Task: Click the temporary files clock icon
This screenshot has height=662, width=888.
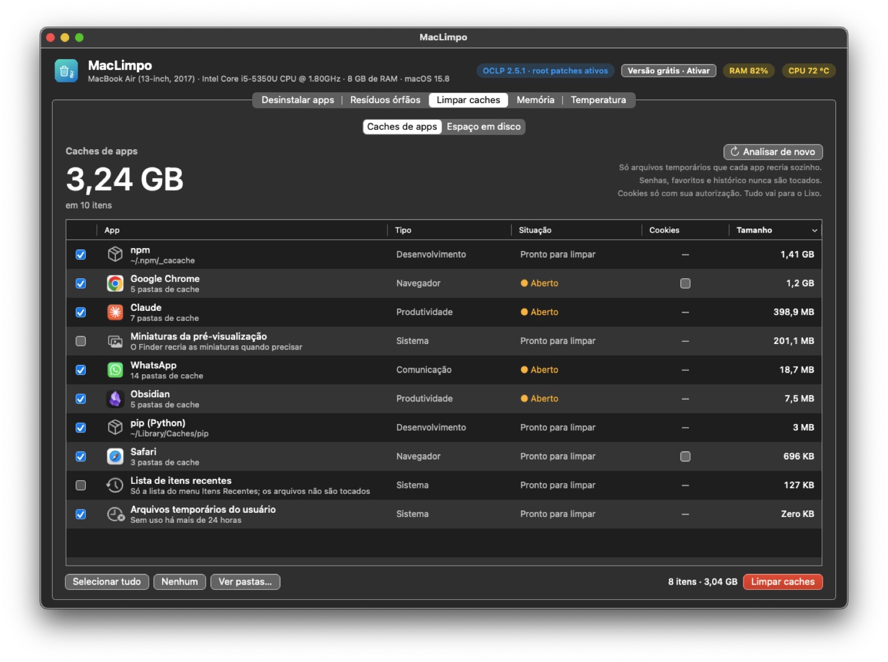Action: pyautogui.click(x=115, y=514)
